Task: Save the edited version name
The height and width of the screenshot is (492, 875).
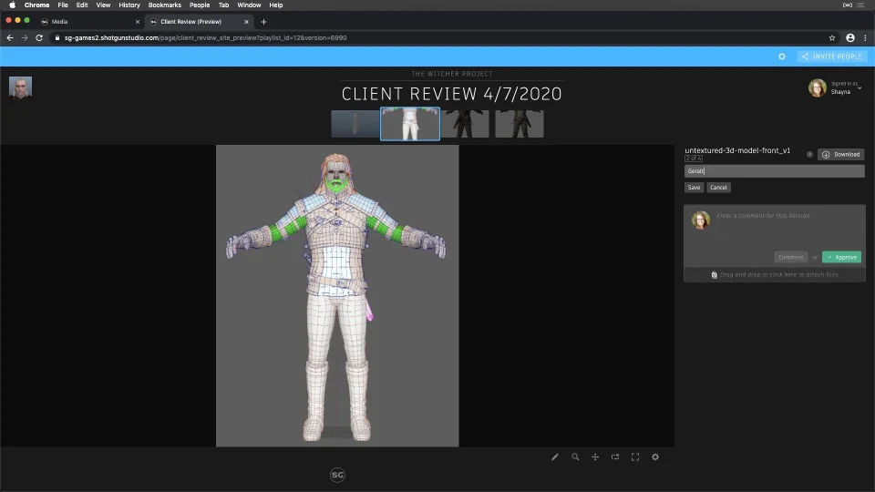Action: [694, 188]
